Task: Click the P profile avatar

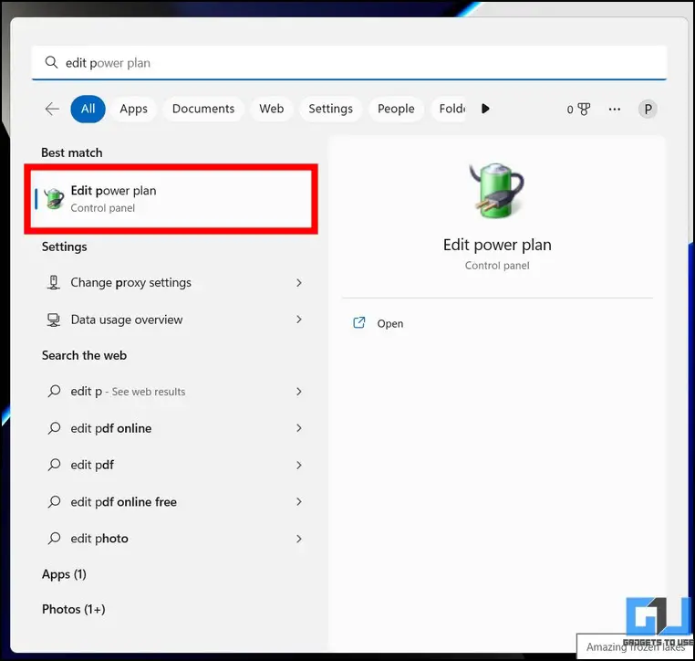Action: [x=648, y=110]
